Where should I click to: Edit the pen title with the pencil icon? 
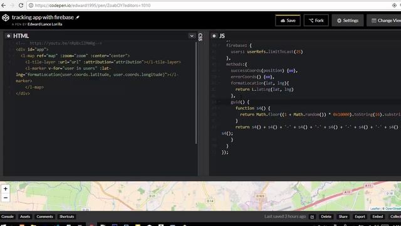(x=78, y=18)
